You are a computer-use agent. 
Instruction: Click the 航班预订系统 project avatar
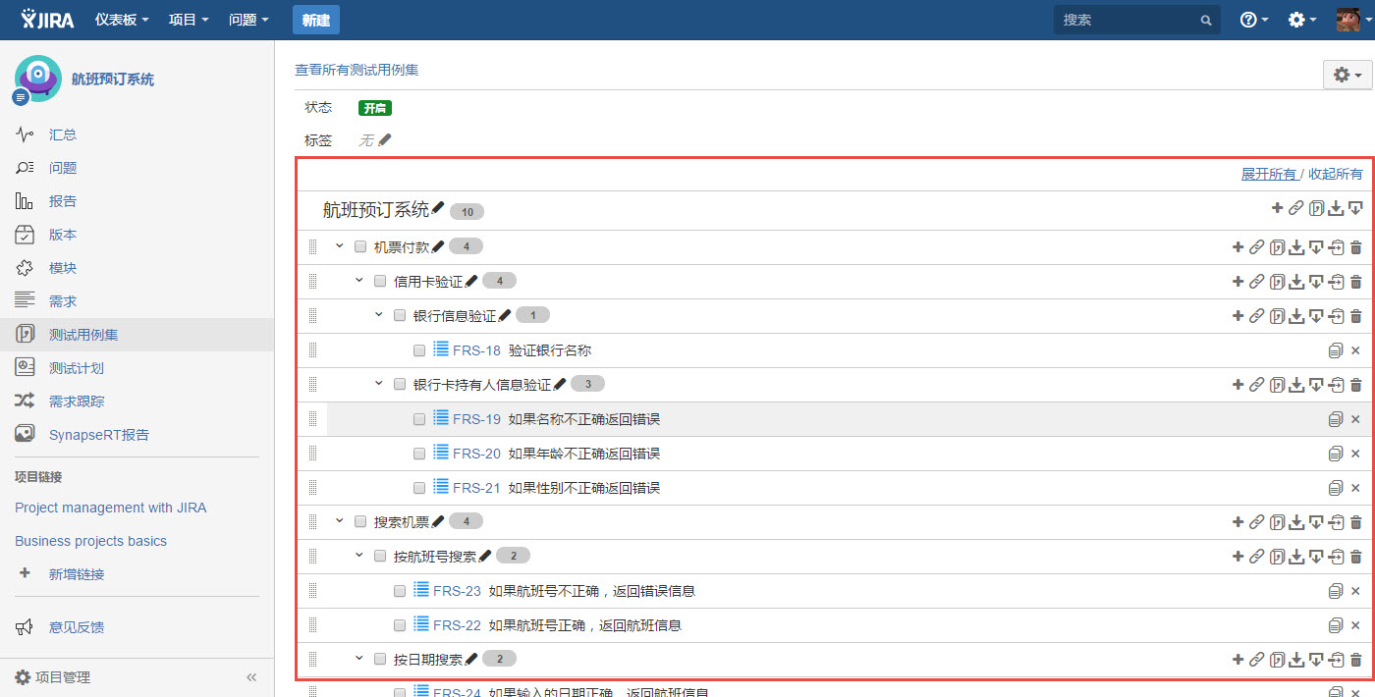[x=37, y=79]
